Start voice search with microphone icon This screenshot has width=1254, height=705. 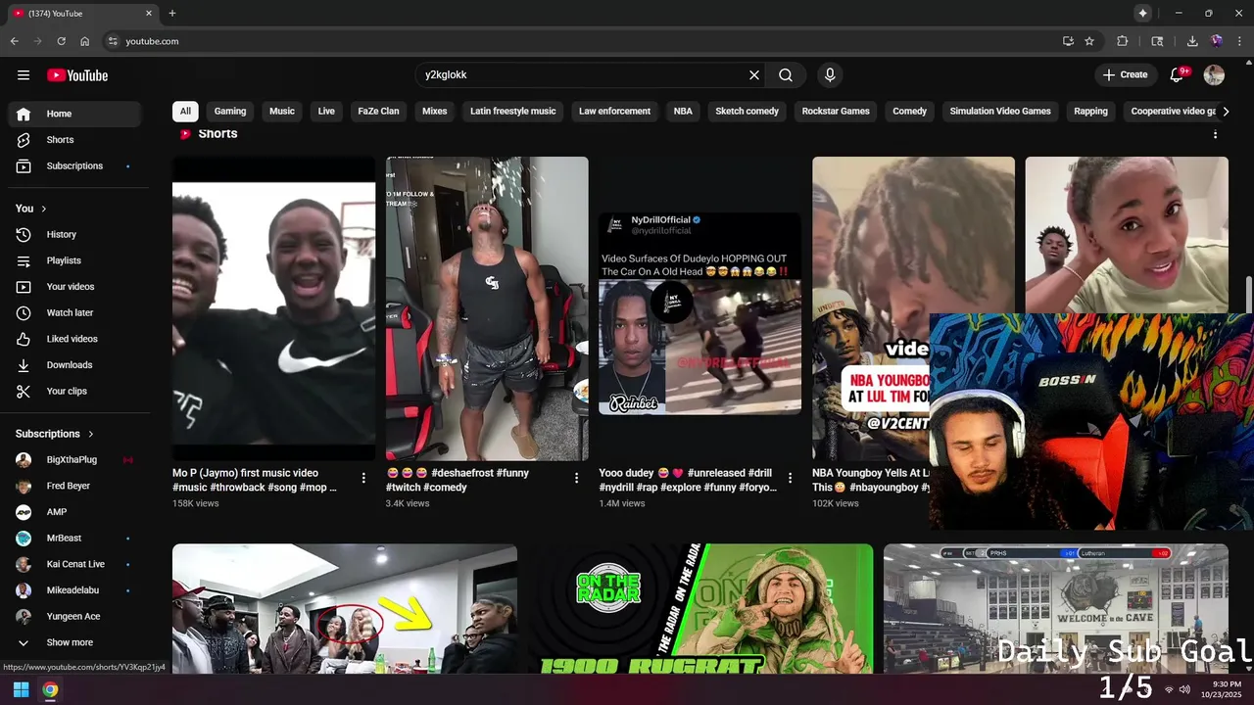coord(830,75)
